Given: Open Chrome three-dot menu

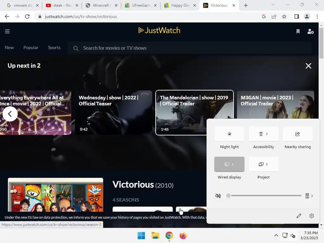Looking at the screenshot, I should tap(317, 16).
